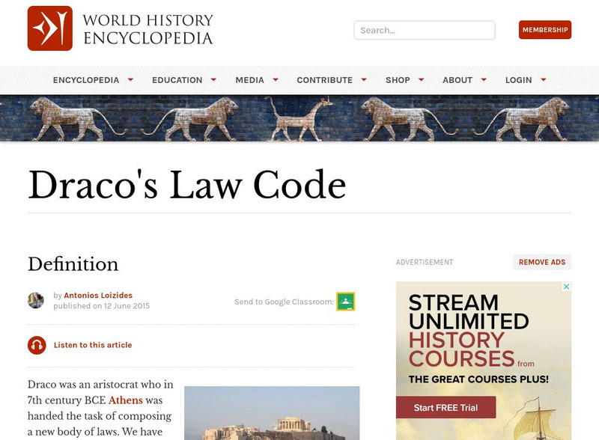599x440 pixels.
Task: Expand the SHOP dropdown
Action: click(399, 80)
